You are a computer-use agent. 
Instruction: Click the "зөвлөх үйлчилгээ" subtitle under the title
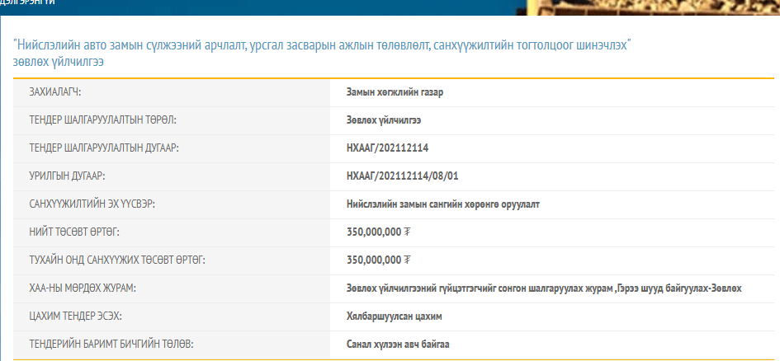pyautogui.click(x=59, y=61)
